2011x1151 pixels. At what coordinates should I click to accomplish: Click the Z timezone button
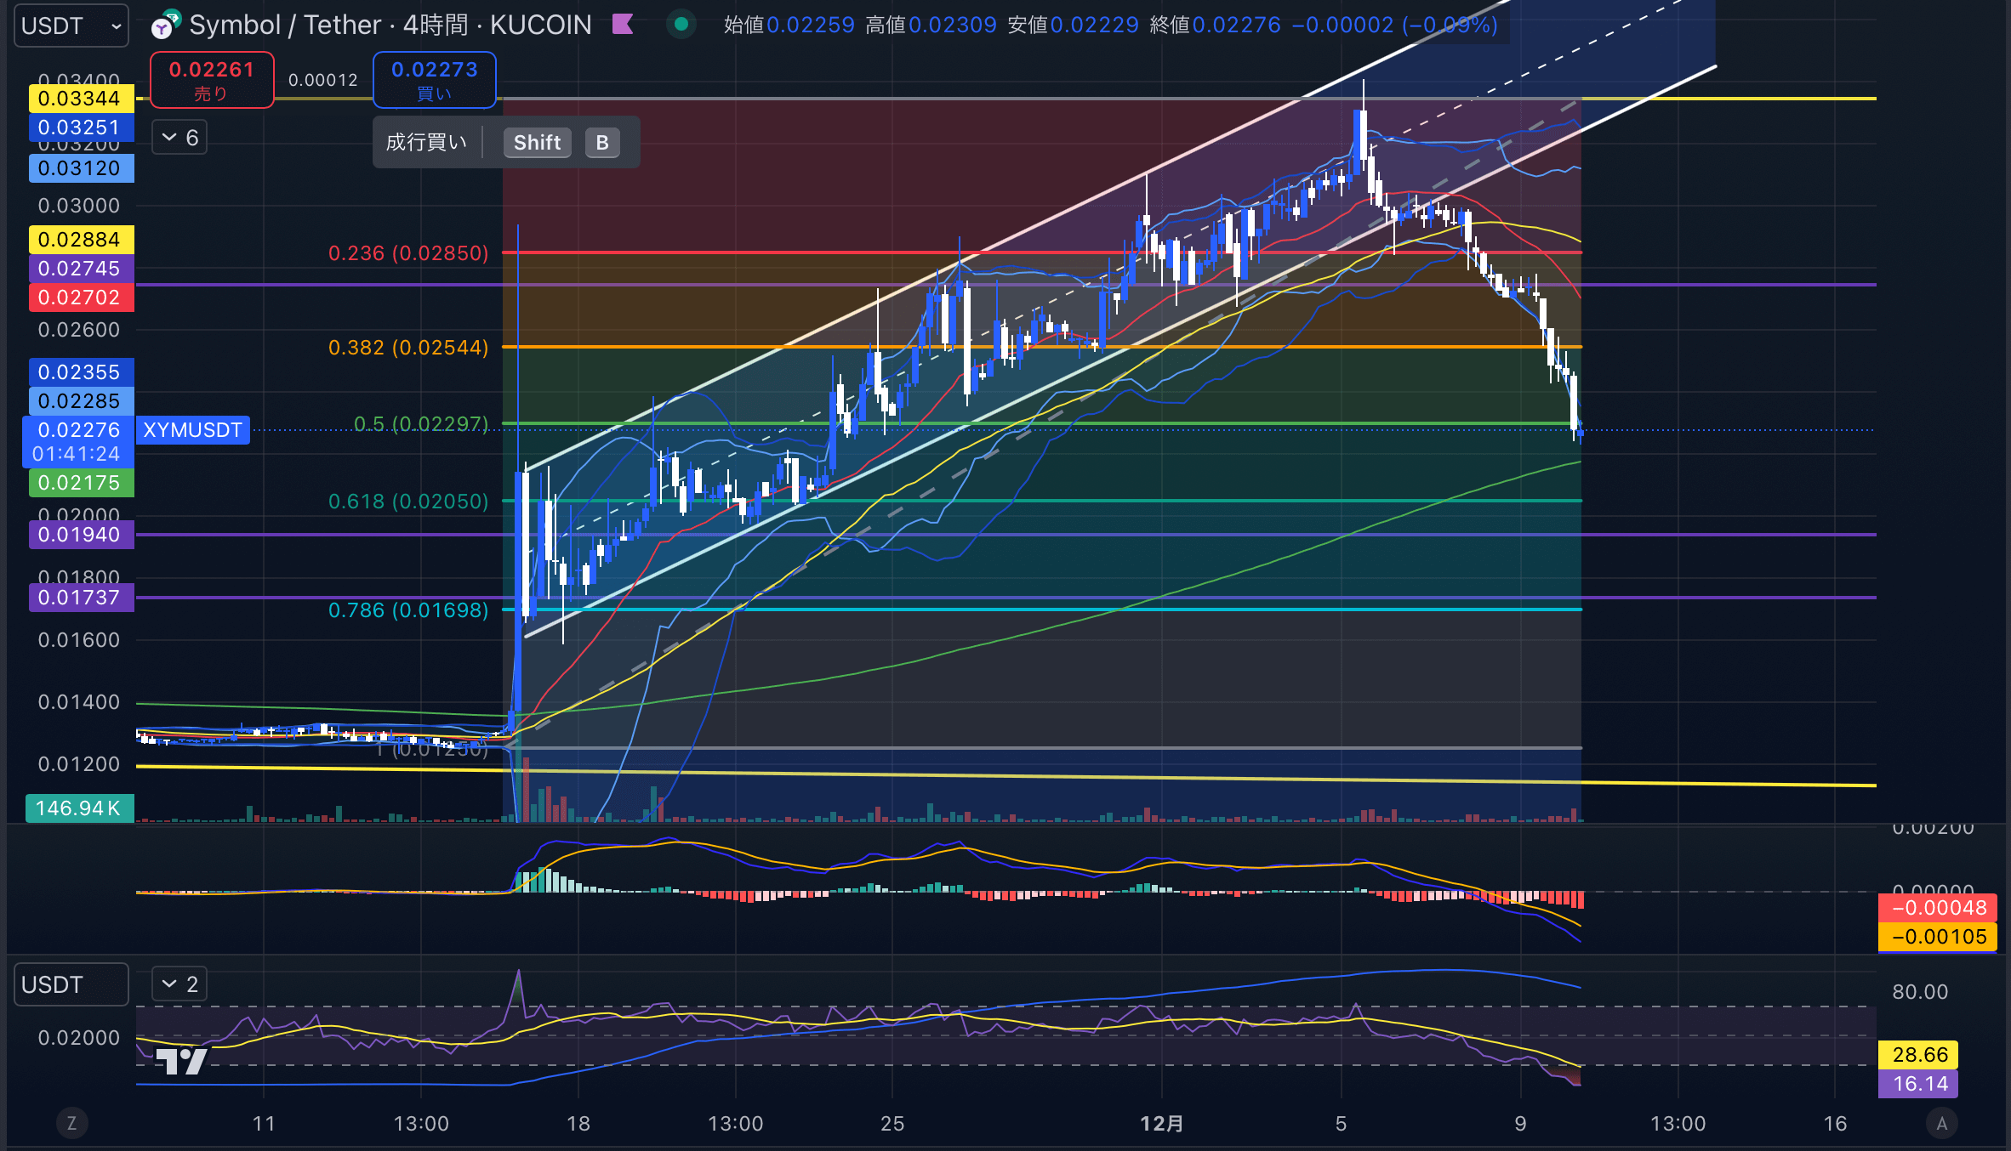tap(71, 1124)
